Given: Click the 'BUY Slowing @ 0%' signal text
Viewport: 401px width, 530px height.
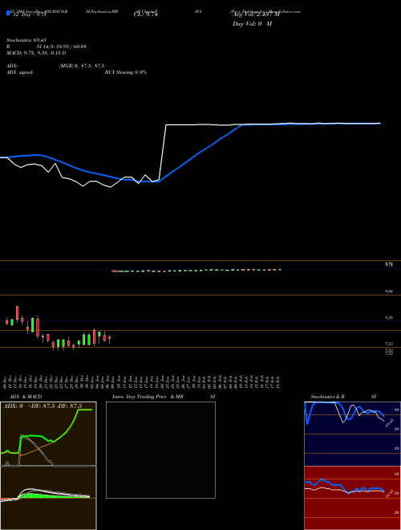Looking at the screenshot, I should (x=126, y=72).
